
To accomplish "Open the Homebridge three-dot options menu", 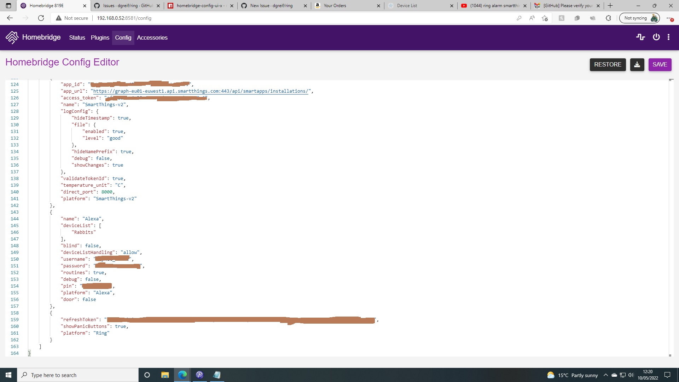I will click(x=669, y=37).
